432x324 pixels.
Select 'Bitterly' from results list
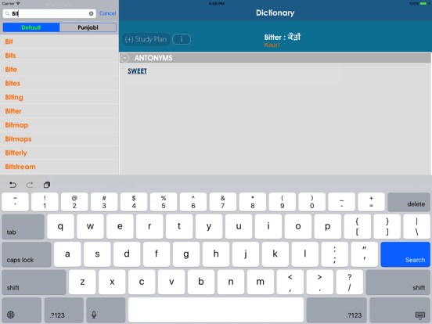[59, 153]
